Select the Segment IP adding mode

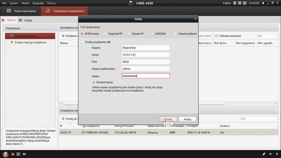click(105, 34)
